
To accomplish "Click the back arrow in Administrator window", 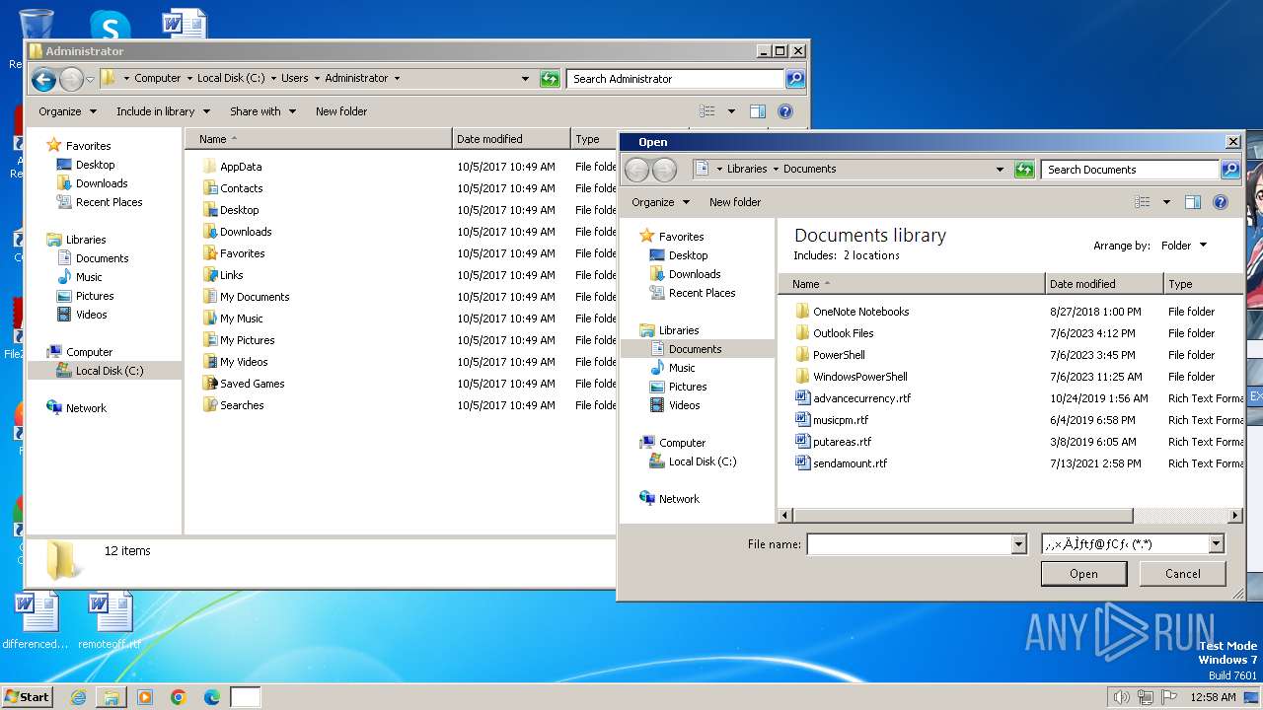I will pyautogui.click(x=43, y=79).
